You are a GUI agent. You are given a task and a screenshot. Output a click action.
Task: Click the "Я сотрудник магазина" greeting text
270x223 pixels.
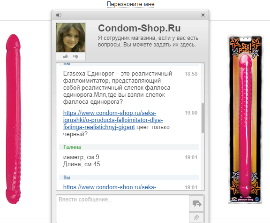coord(148,41)
